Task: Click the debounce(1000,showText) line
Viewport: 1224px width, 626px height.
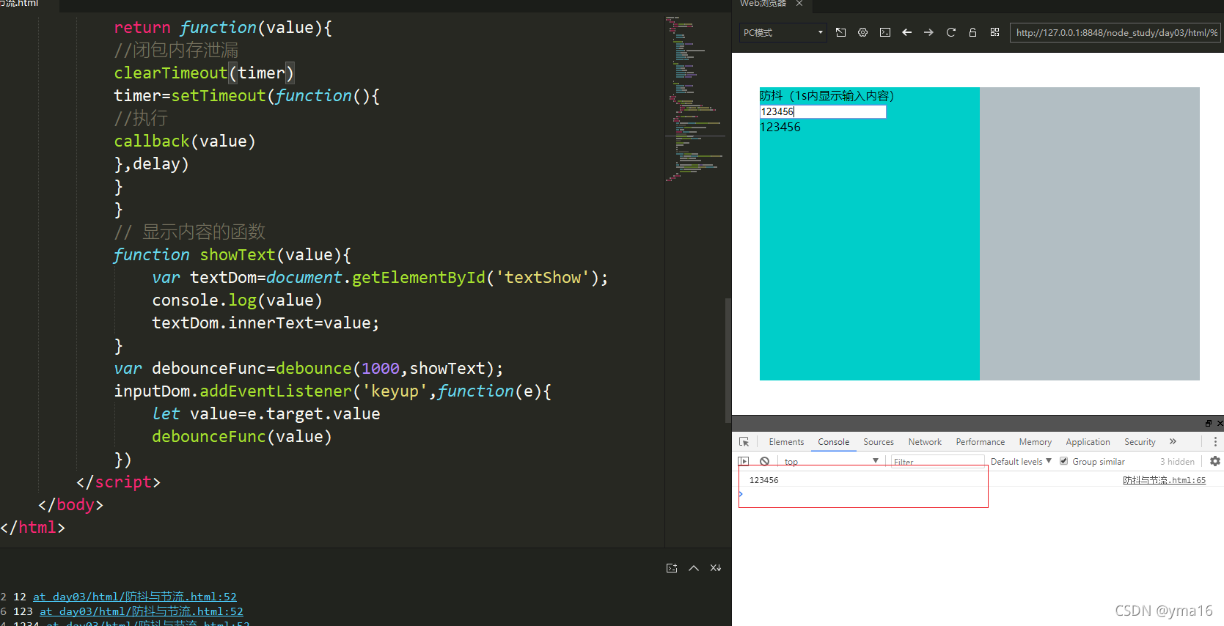Action: tap(309, 369)
